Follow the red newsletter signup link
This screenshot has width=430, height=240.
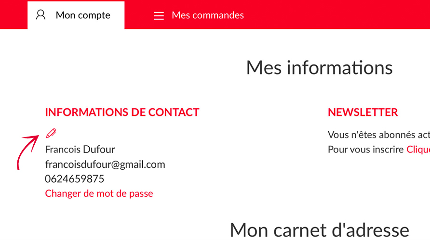pyautogui.click(x=418, y=149)
